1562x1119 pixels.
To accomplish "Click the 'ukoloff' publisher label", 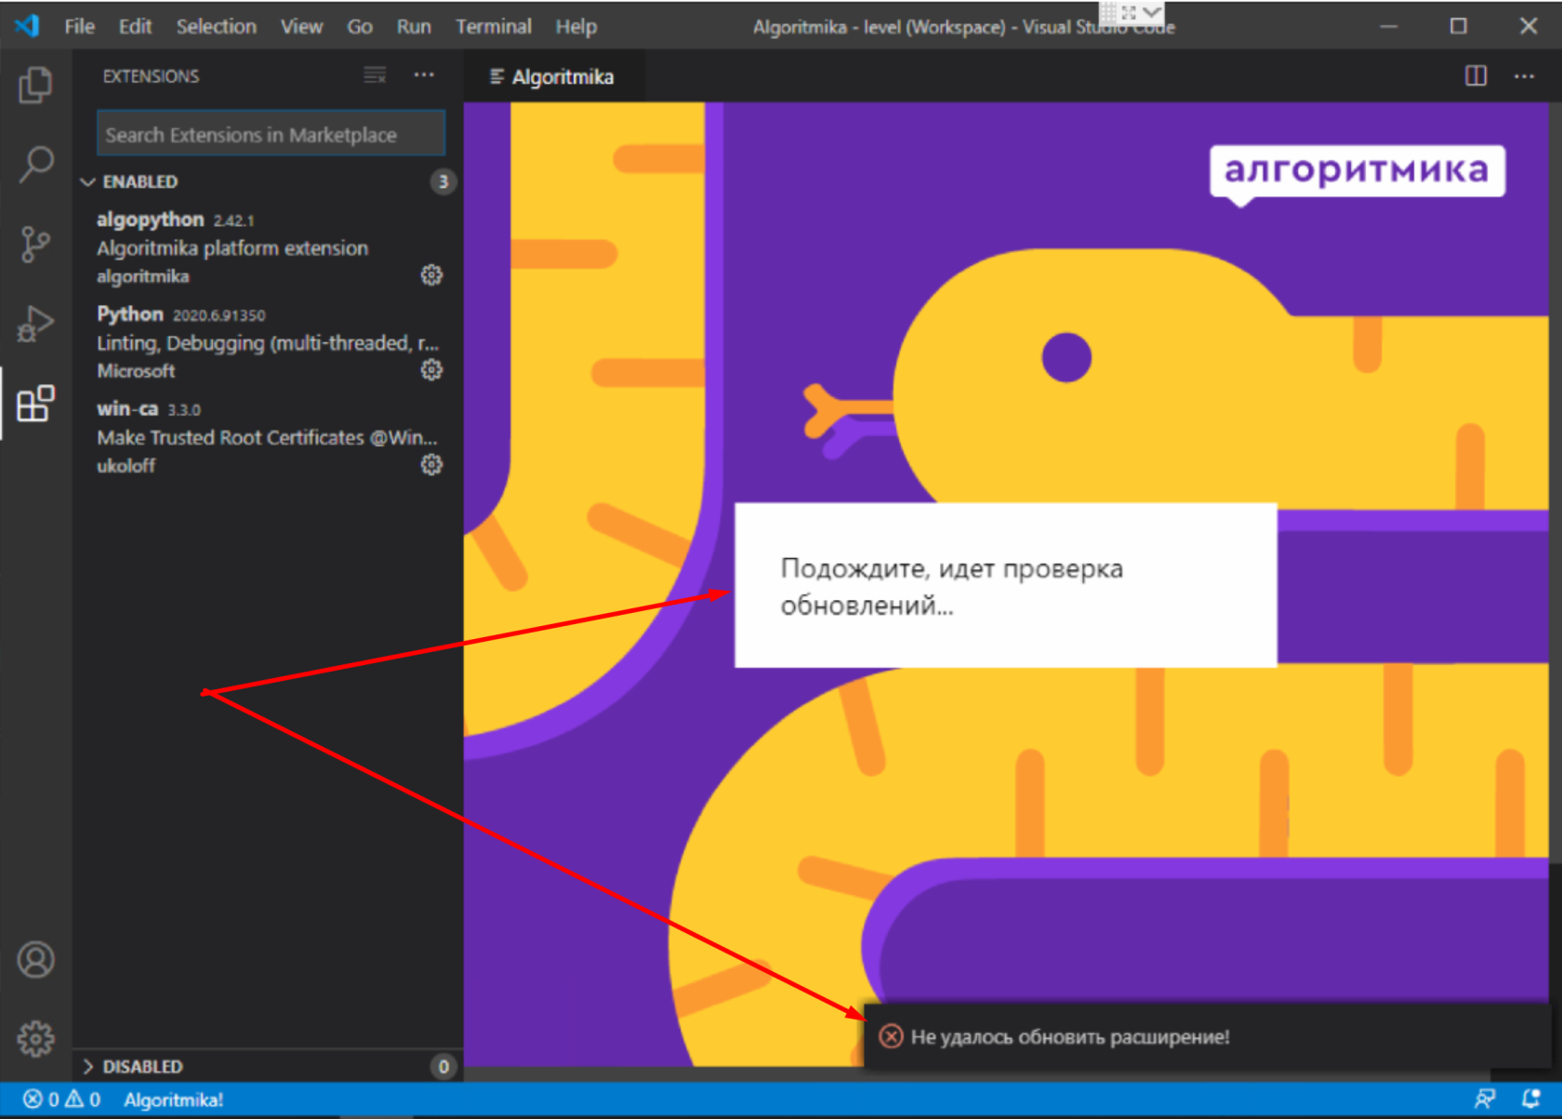I will coord(126,465).
